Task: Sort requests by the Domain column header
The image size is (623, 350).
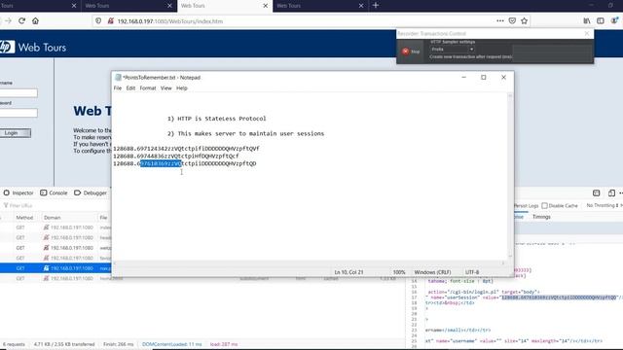Action: pos(52,218)
